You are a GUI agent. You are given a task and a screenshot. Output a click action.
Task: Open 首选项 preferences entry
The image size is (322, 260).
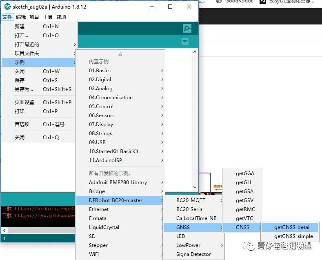pyautogui.click(x=40, y=124)
